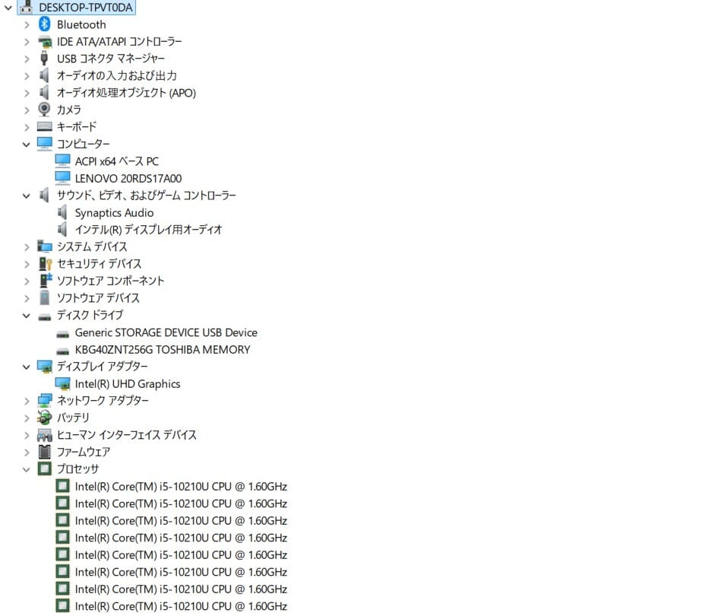718x613 pixels.
Task: Click the USB connector manager icon
Action: click(44, 59)
